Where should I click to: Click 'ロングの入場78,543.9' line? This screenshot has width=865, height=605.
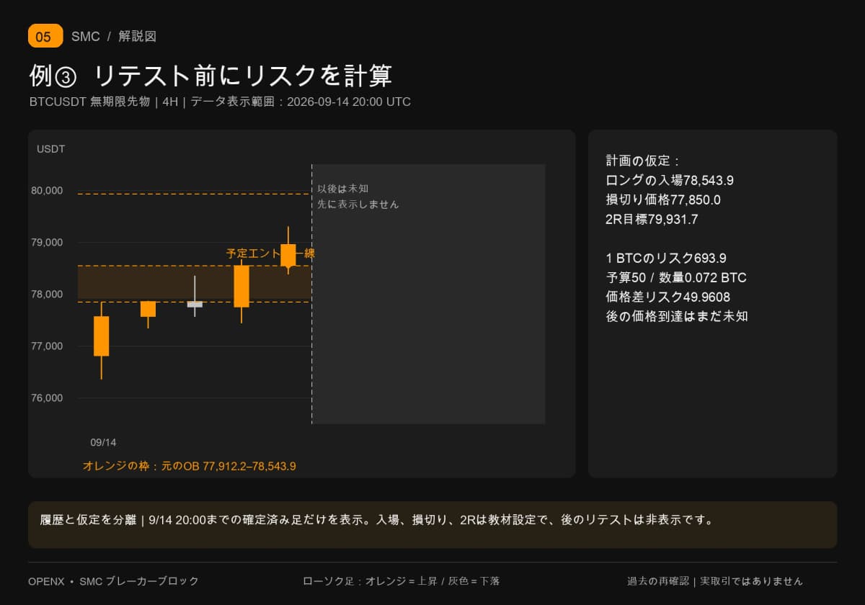(x=670, y=181)
